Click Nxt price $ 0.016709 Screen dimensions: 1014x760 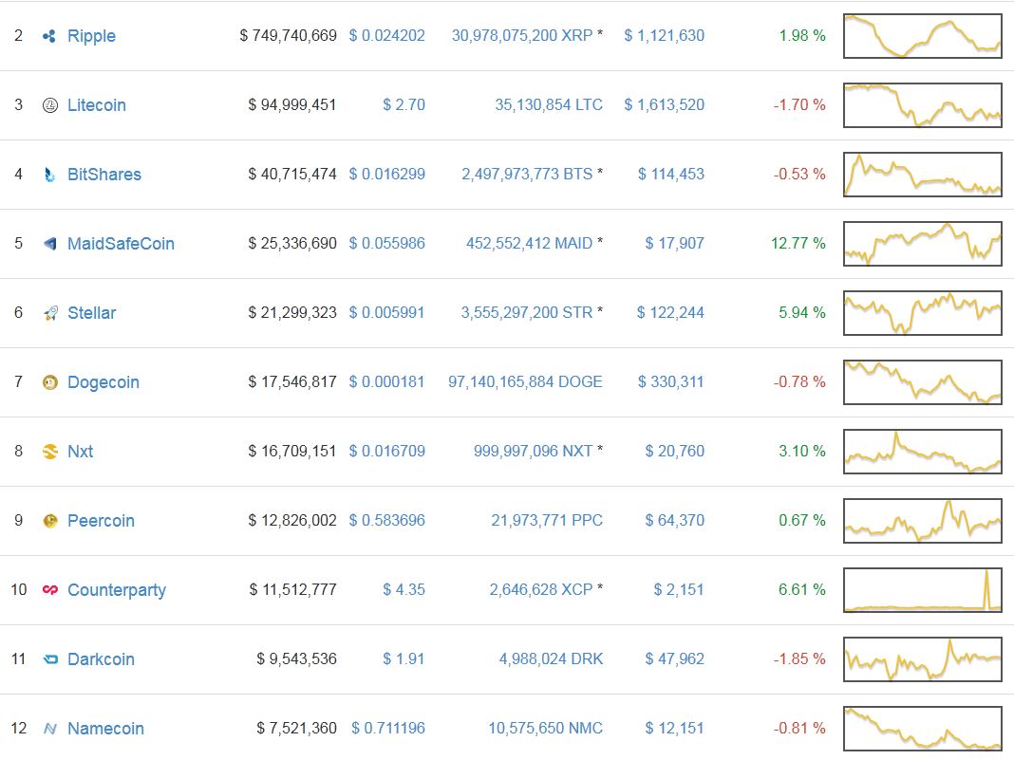coord(386,451)
